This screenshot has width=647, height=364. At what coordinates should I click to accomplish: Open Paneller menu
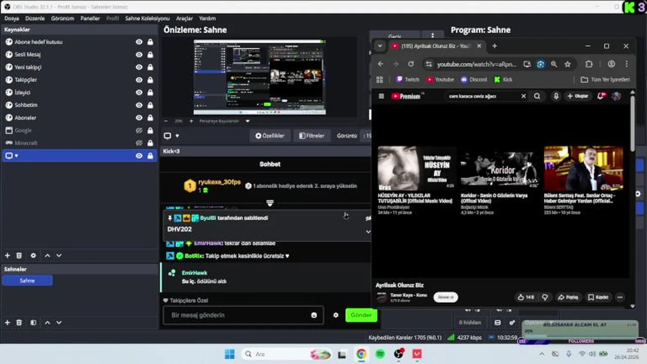[x=90, y=18]
